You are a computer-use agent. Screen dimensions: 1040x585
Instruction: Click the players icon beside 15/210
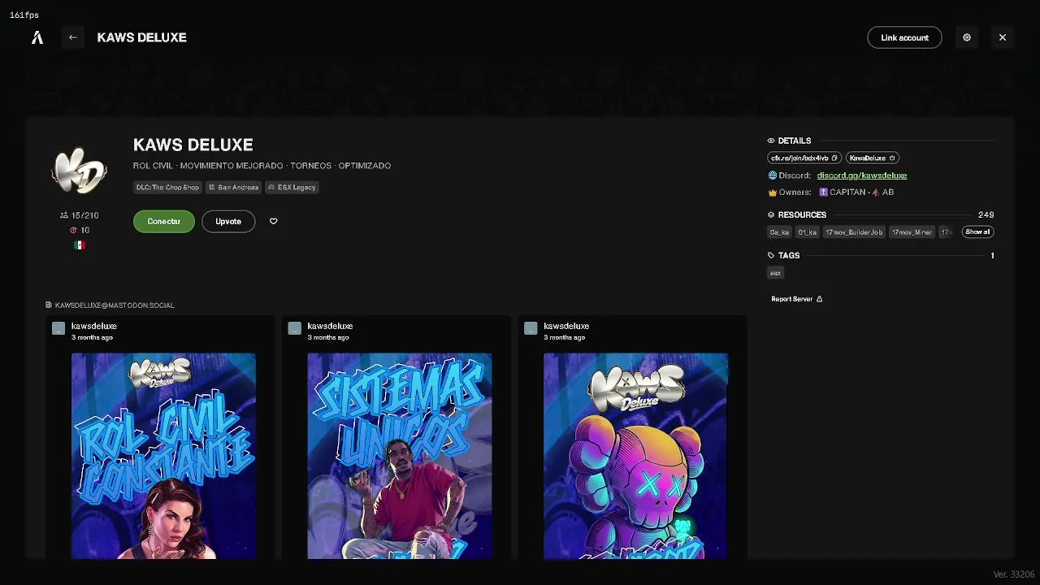point(64,215)
